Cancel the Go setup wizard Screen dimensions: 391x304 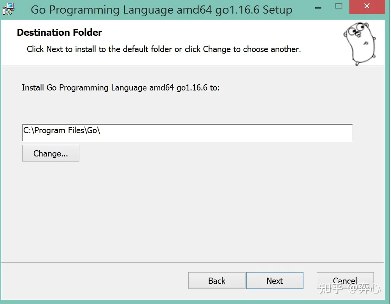345,281
